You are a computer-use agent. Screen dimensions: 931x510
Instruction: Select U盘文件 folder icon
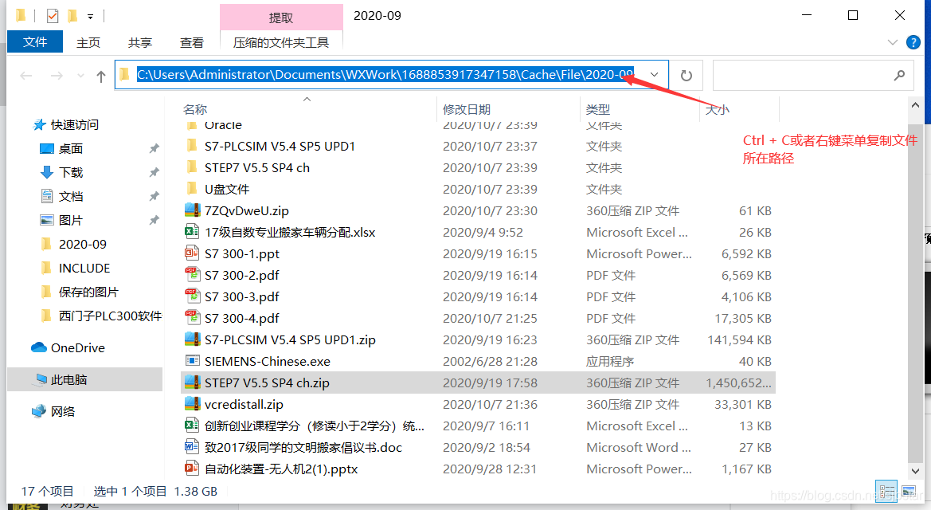coord(192,188)
